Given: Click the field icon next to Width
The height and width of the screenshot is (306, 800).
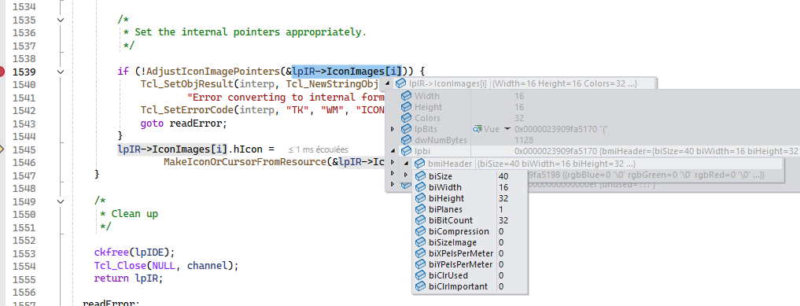Looking at the screenshot, I should 406,96.
